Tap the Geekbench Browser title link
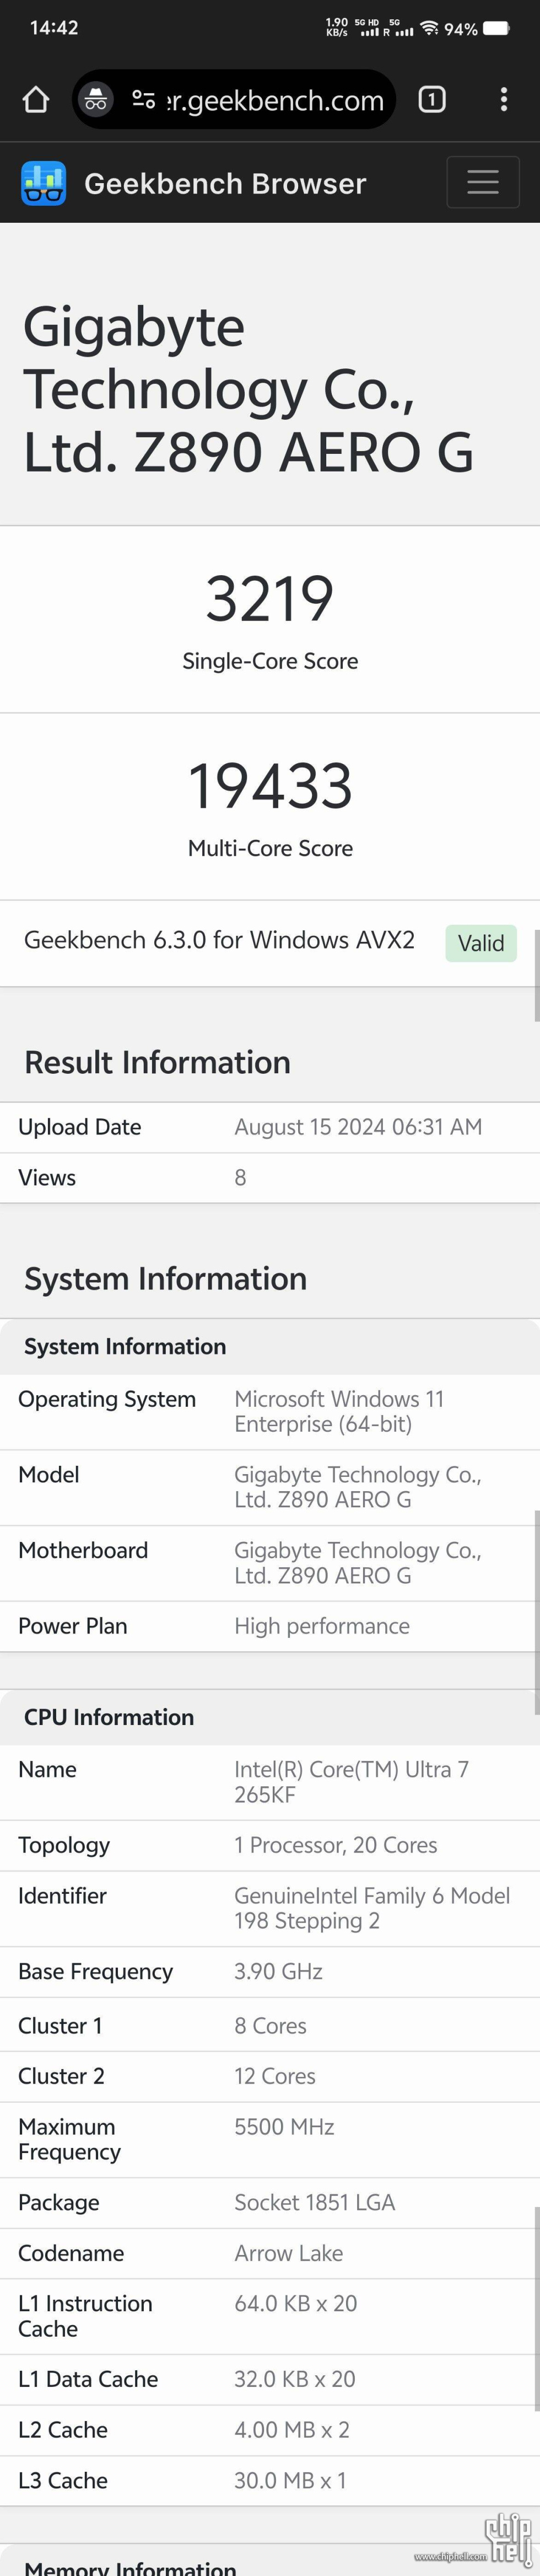The image size is (540, 2576). coord(225,184)
